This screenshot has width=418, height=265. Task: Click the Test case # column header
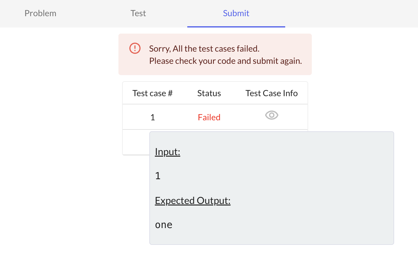(152, 93)
